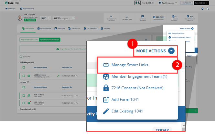
Task: Tick the W-2 (Wages) header checkbox
Action: click(x=24, y=67)
